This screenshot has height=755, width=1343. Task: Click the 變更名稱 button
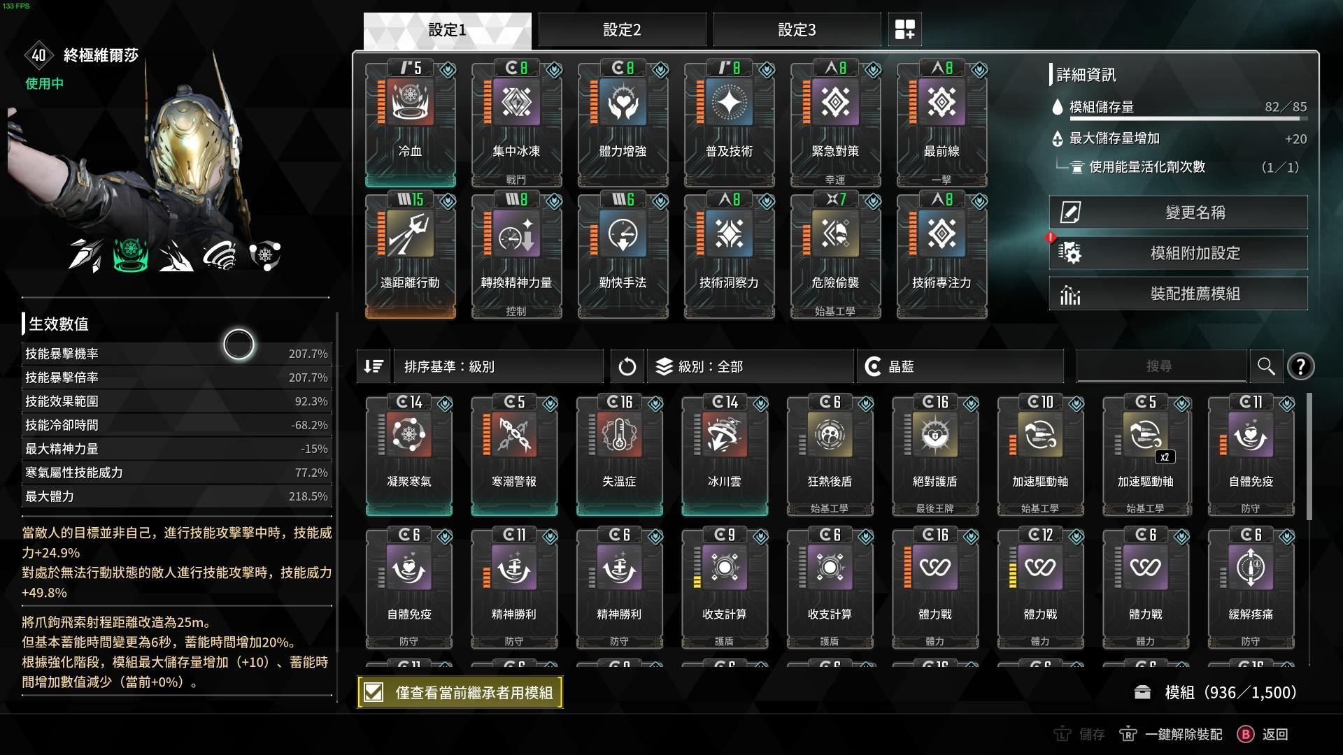point(1179,213)
